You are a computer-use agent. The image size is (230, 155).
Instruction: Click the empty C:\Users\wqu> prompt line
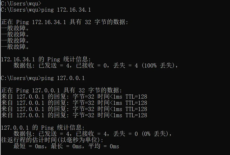coord(21,4)
